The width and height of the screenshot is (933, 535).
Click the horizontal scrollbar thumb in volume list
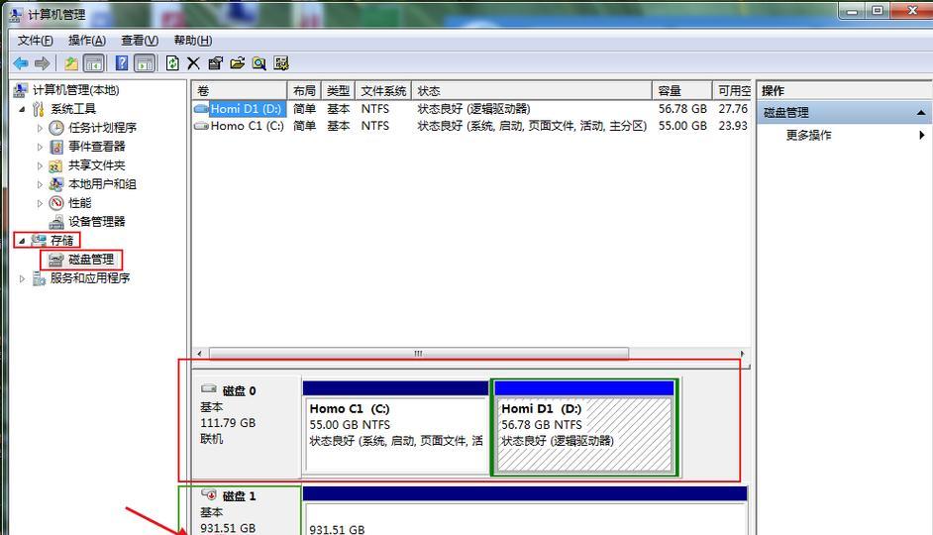(418, 354)
